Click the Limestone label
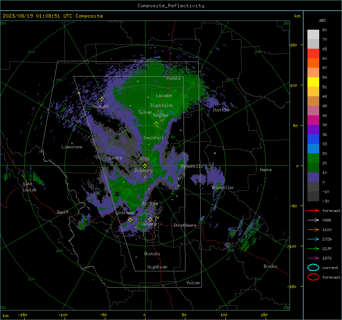This screenshot has height=320, width=342. click(72, 147)
